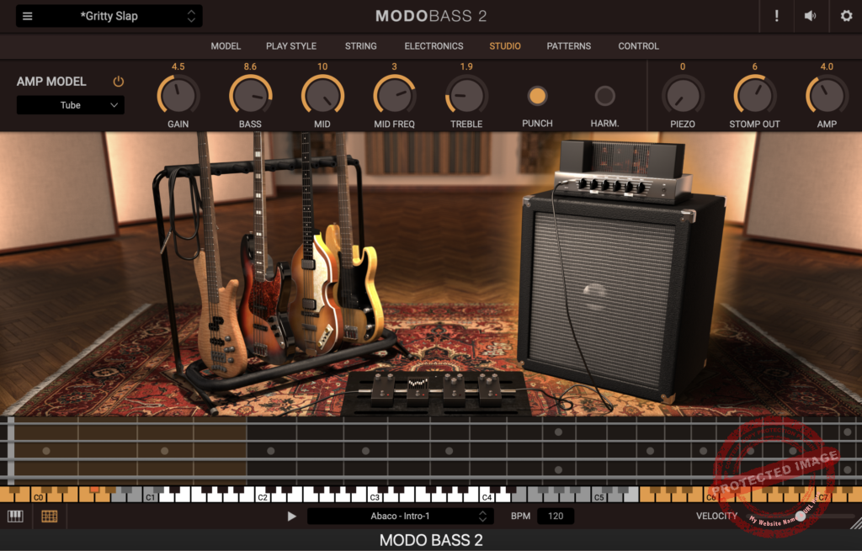The image size is (862, 551).
Task: Click the STOMP OUT knob
Action: pyautogui.click(x=754, y=96)
